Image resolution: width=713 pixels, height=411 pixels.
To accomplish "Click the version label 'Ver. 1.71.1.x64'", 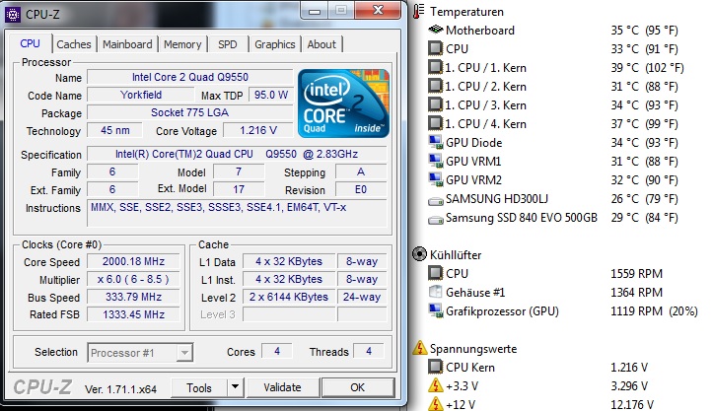I will pyautogui.click(x=120, y=389).
